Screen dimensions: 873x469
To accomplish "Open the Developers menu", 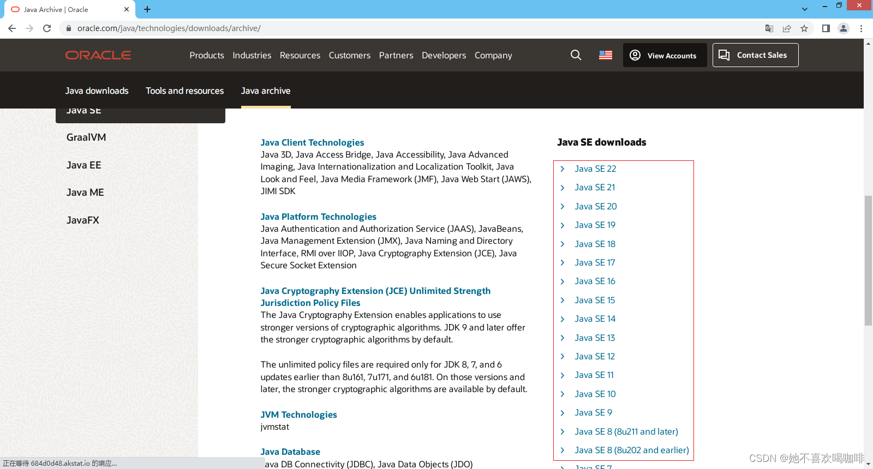I will click(x=444, y=55).
